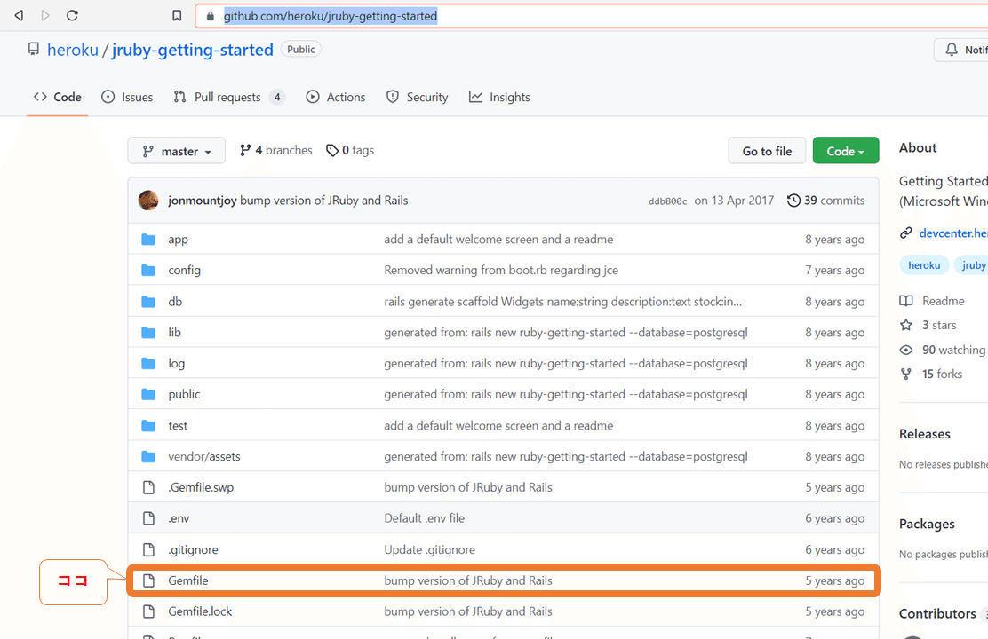Open the heroku owner link
The height and width of the screenshot is (639, 988).
[73, 50]
